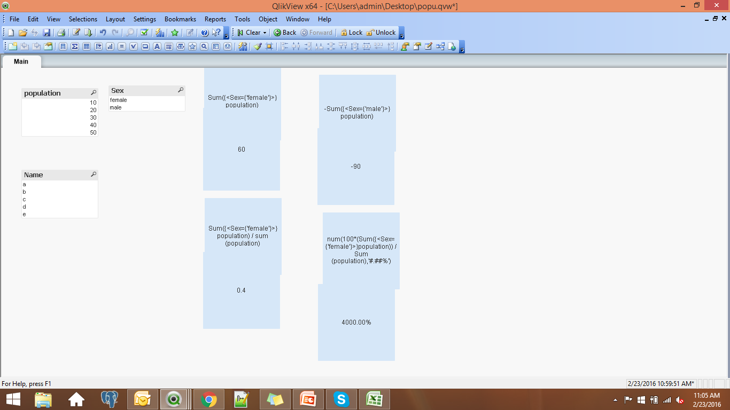This screenshot has height=410, width=730.
Task: Open the Edit Script icon
Action: 76,33
